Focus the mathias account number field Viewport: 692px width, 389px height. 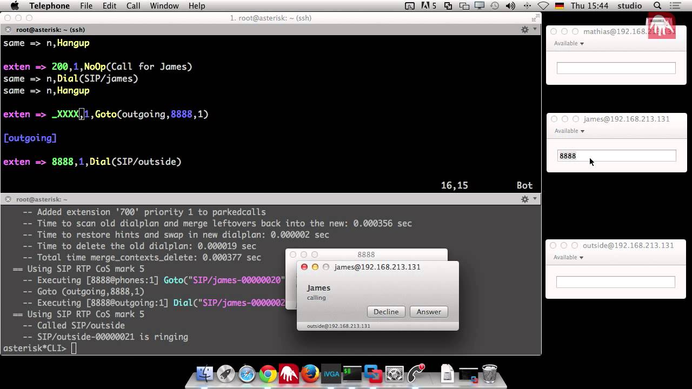tap(616, 68)
